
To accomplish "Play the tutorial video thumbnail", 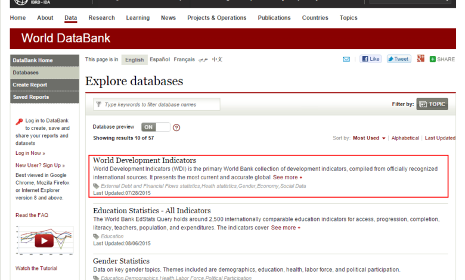I will [x=44, y=240].
